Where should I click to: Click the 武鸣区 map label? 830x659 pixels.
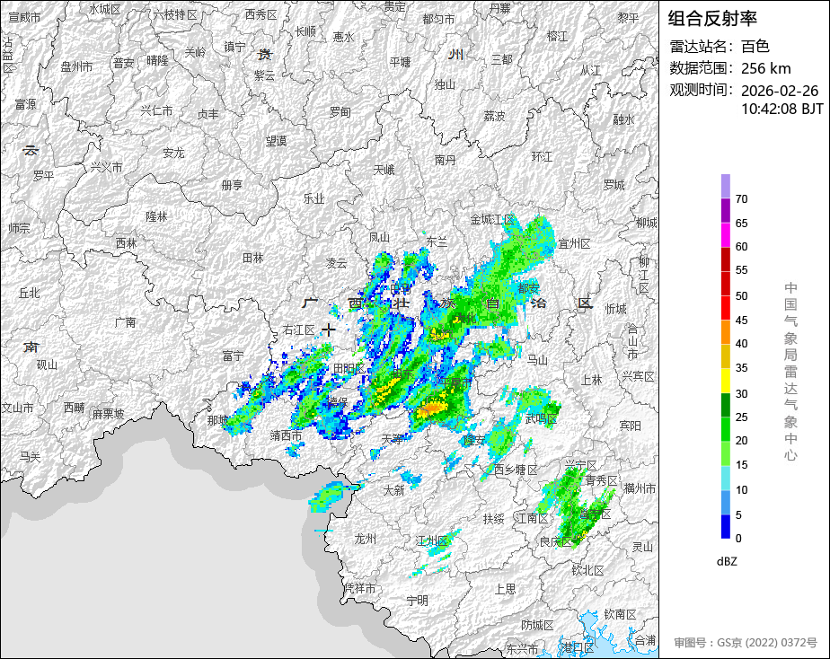click(x=541, y=419)
